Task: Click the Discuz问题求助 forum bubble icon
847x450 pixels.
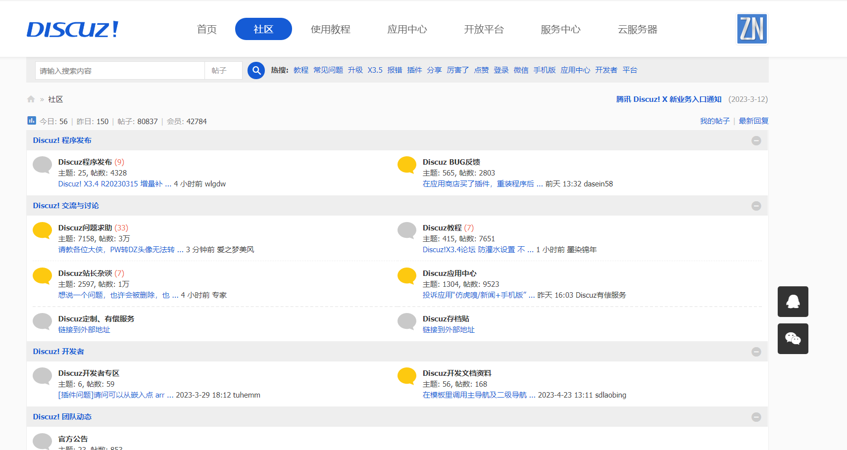Action: point(43,230)
